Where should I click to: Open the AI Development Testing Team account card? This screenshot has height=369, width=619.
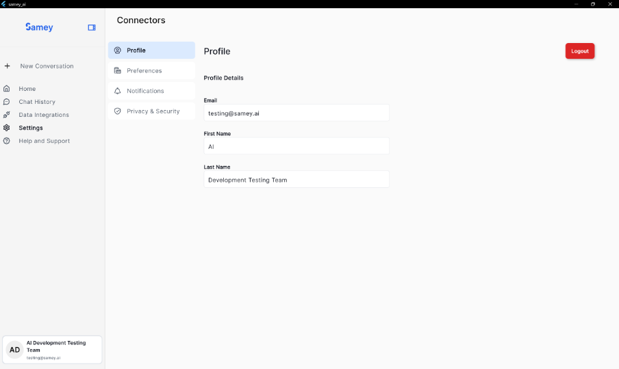coord(52,350)
